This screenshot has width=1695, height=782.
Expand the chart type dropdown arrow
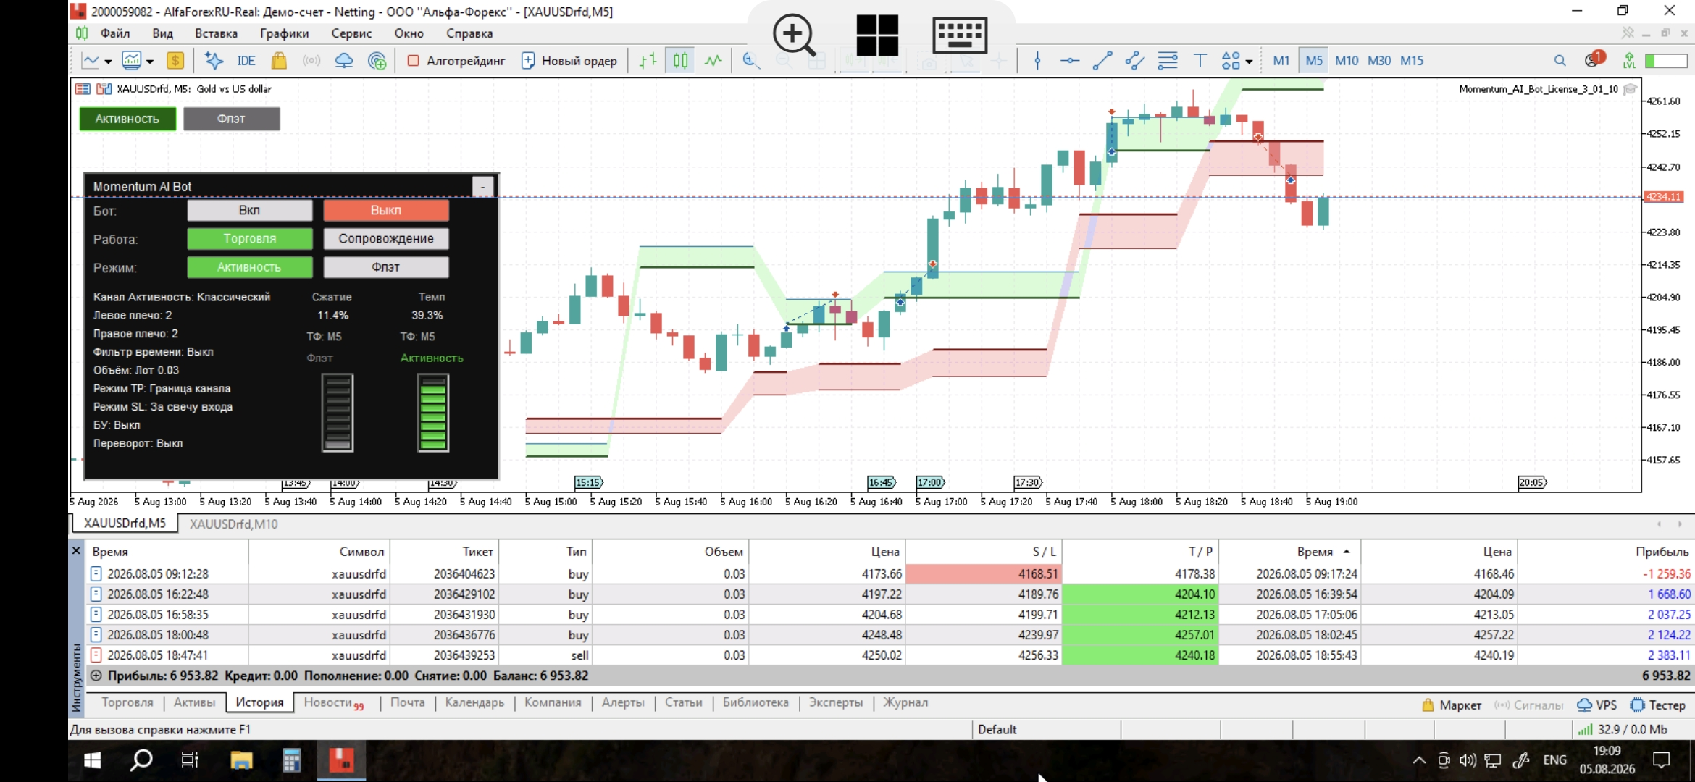click(x=108, y=62)
